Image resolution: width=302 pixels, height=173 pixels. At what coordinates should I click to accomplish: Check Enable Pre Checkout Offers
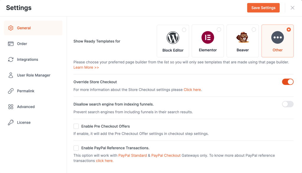(76, 126)
